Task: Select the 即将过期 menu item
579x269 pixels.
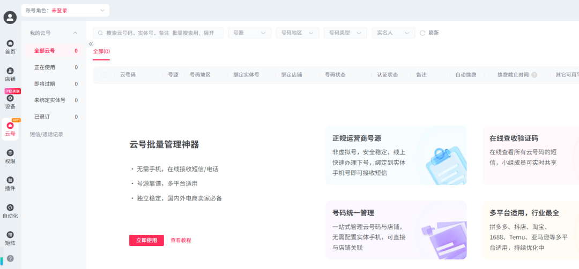Action: tap(54, 84)
